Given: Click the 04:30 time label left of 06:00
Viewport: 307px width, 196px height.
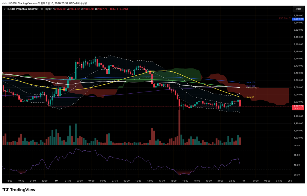Looking at the screenshot, I should pyautogui.click(x=279, y=181).
